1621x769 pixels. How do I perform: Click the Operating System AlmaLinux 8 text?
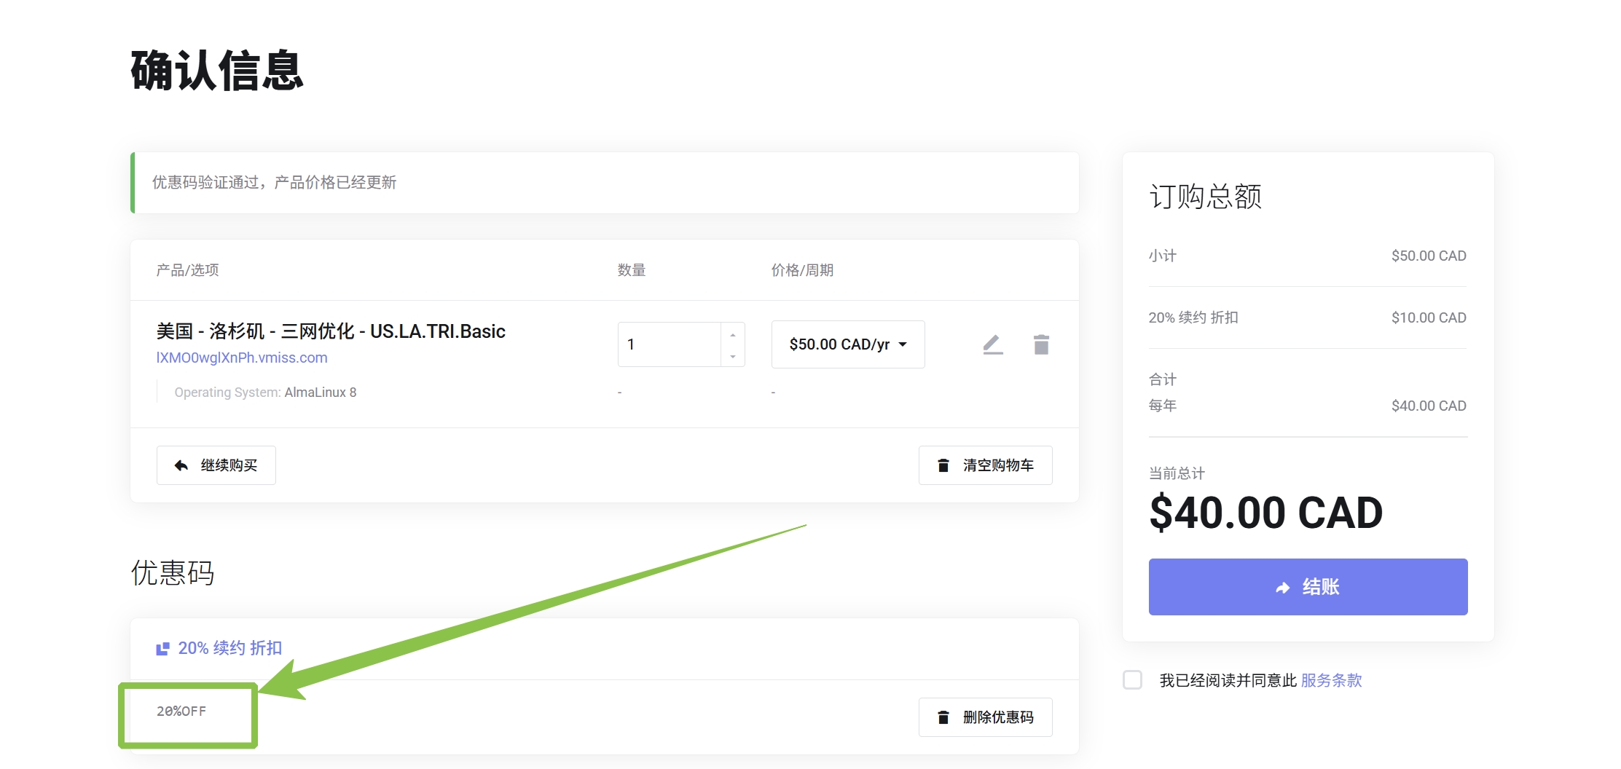click(x=265, y=393)
